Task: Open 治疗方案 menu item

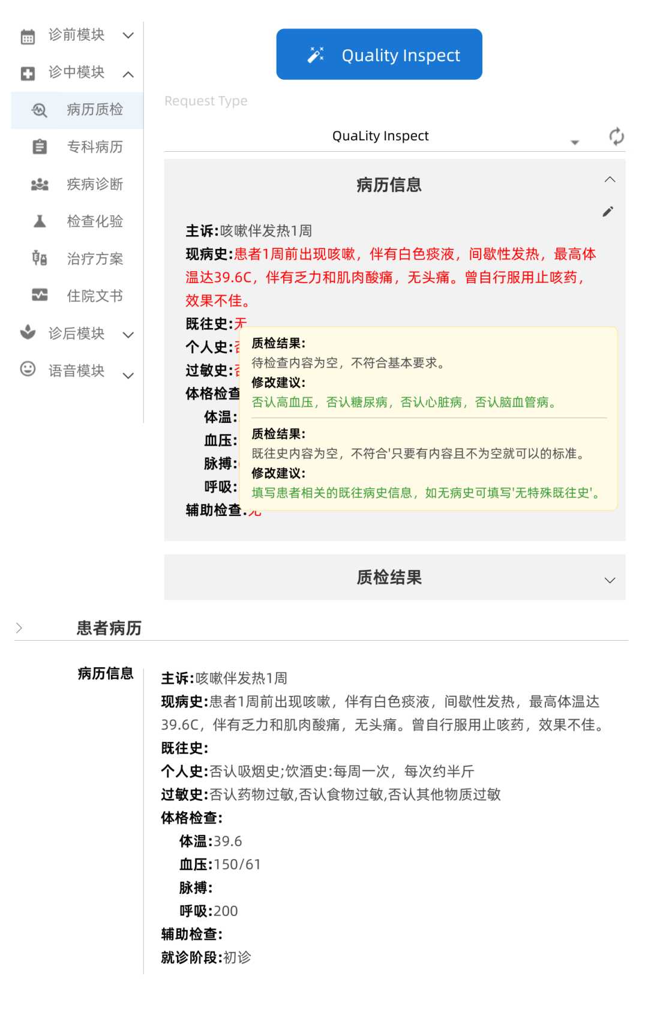Action: point(77,259)
